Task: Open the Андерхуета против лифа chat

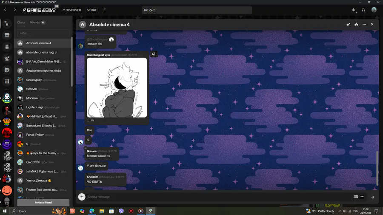Action: tap(43, 71)
